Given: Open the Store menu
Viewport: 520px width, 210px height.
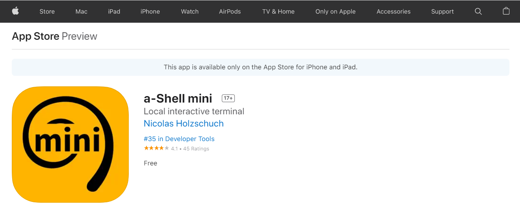Looking at the screenshot, I should point(47,11).
